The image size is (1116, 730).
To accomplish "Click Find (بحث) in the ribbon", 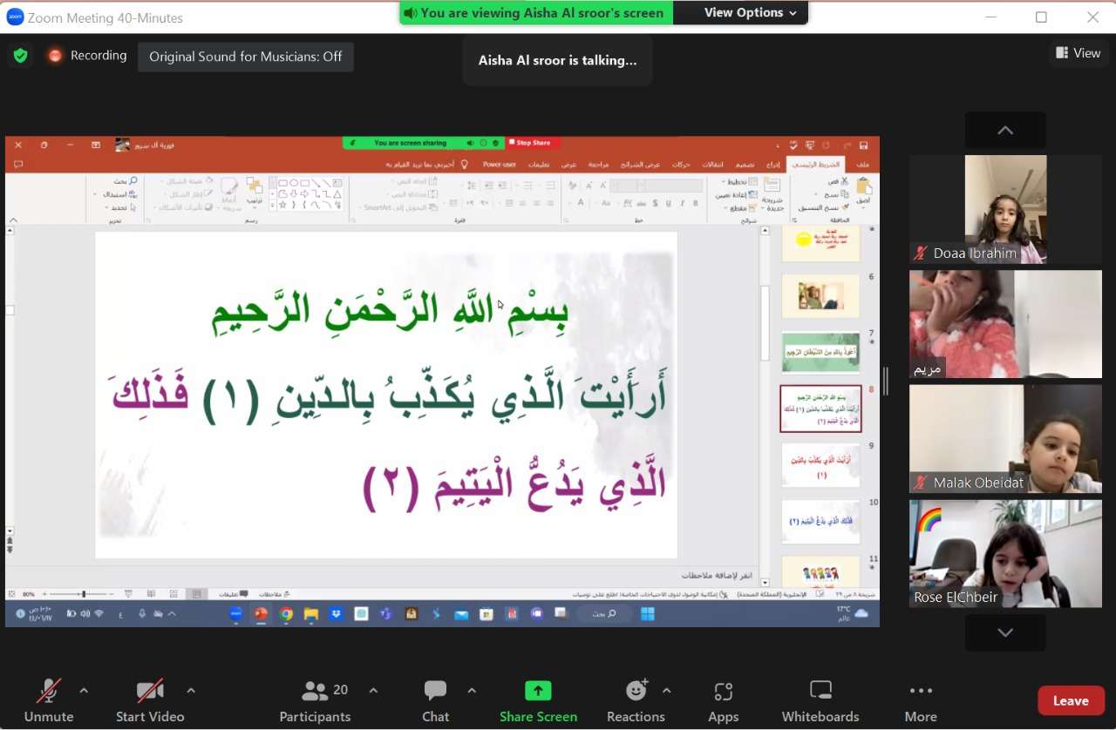I will [125, 181].
